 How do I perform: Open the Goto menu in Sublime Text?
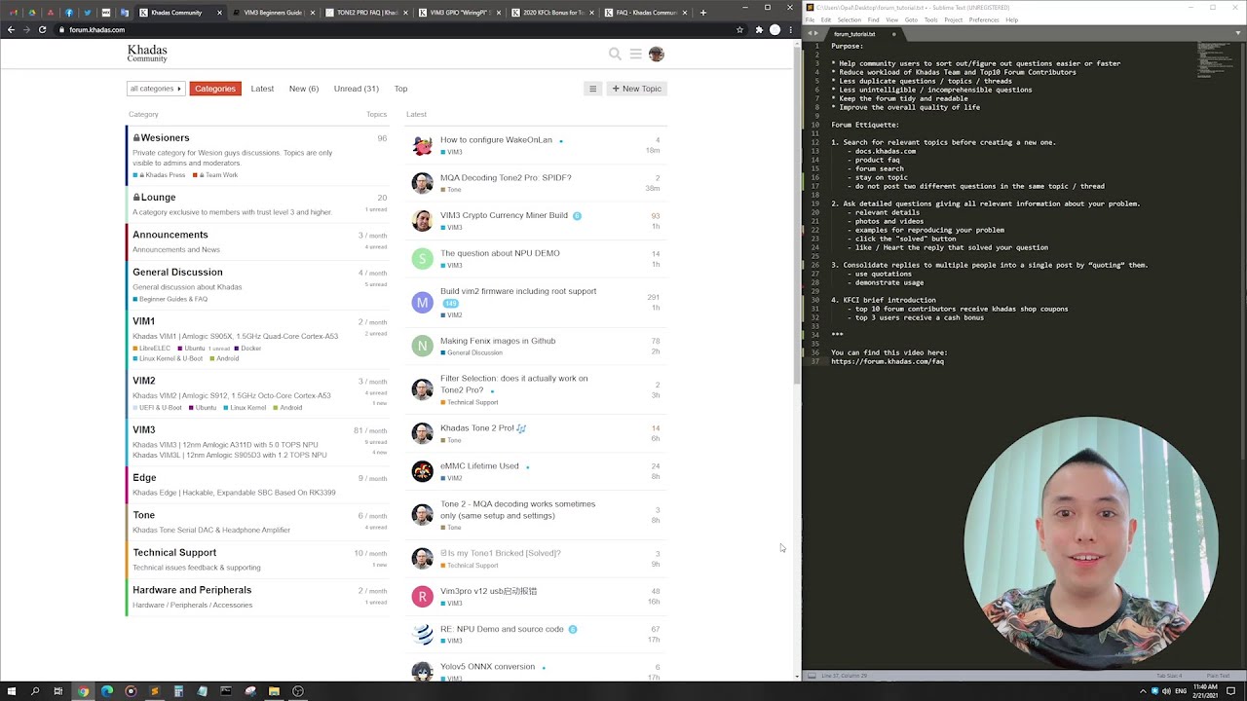pyautogui.click(x=912, y=19)
